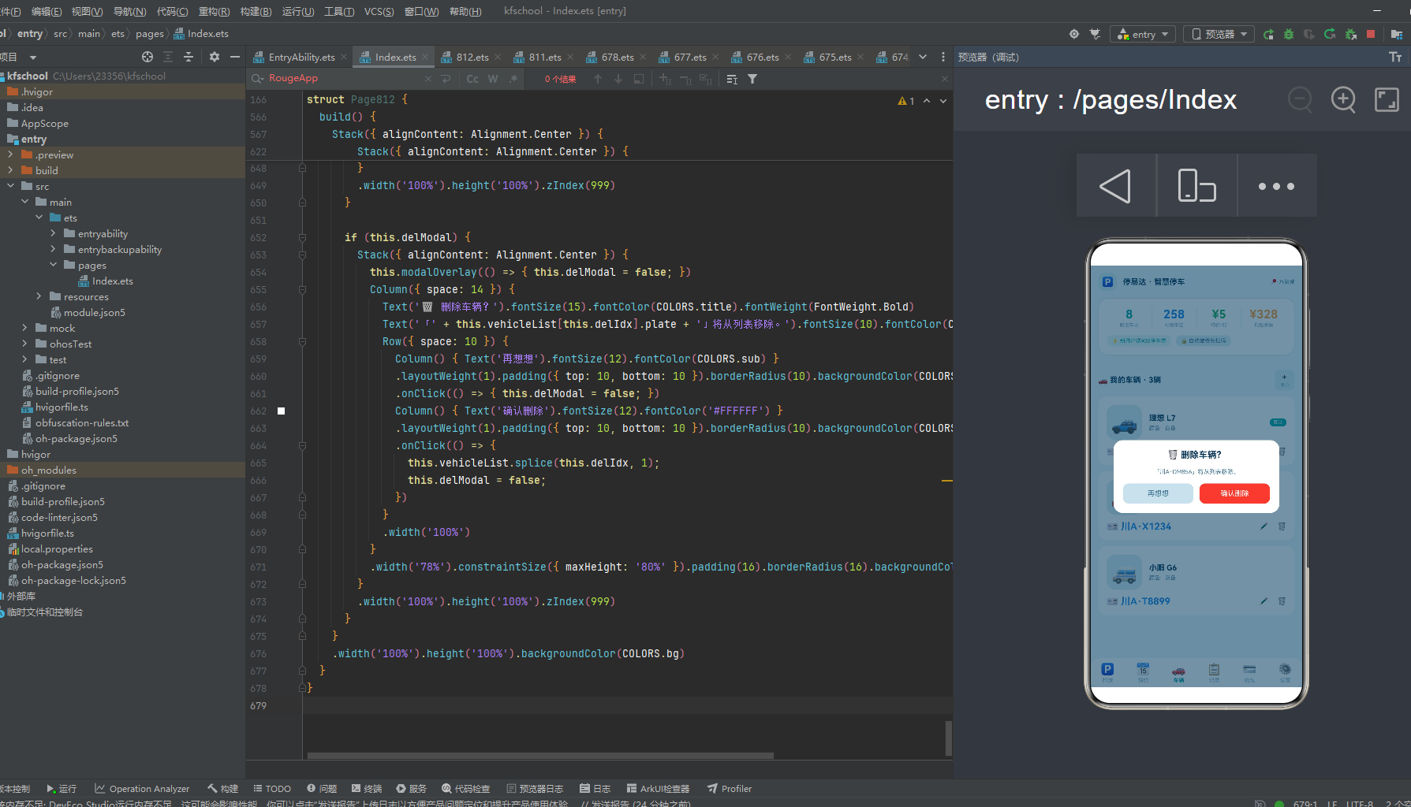
Task: Go to next search occurrence arrow
Action: (x=618, y=79)
